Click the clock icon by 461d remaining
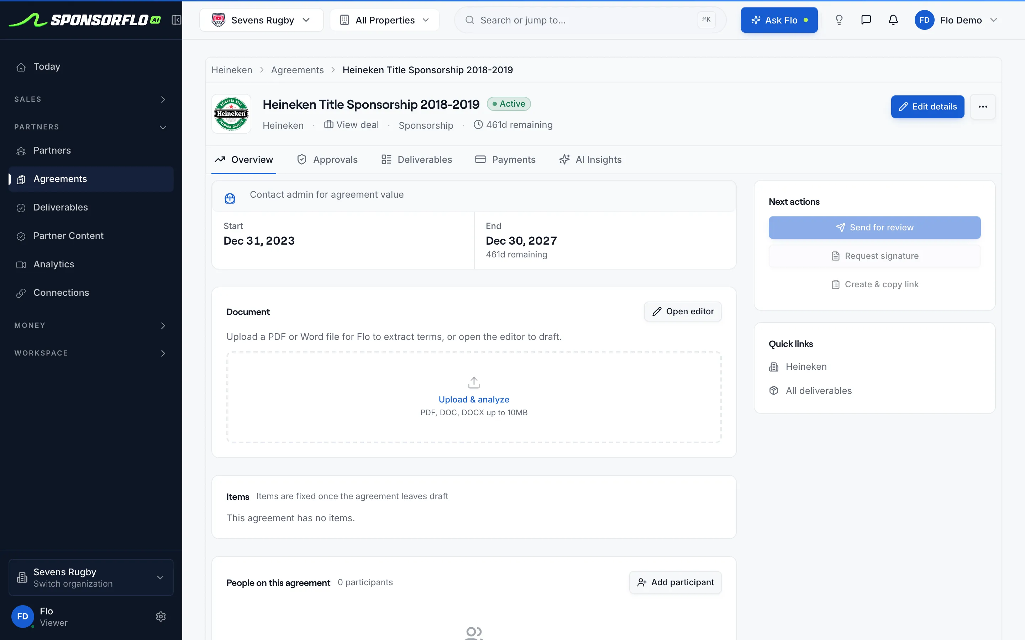The width and height of the screenshot is (1025, 640). (x=478, y=124)
